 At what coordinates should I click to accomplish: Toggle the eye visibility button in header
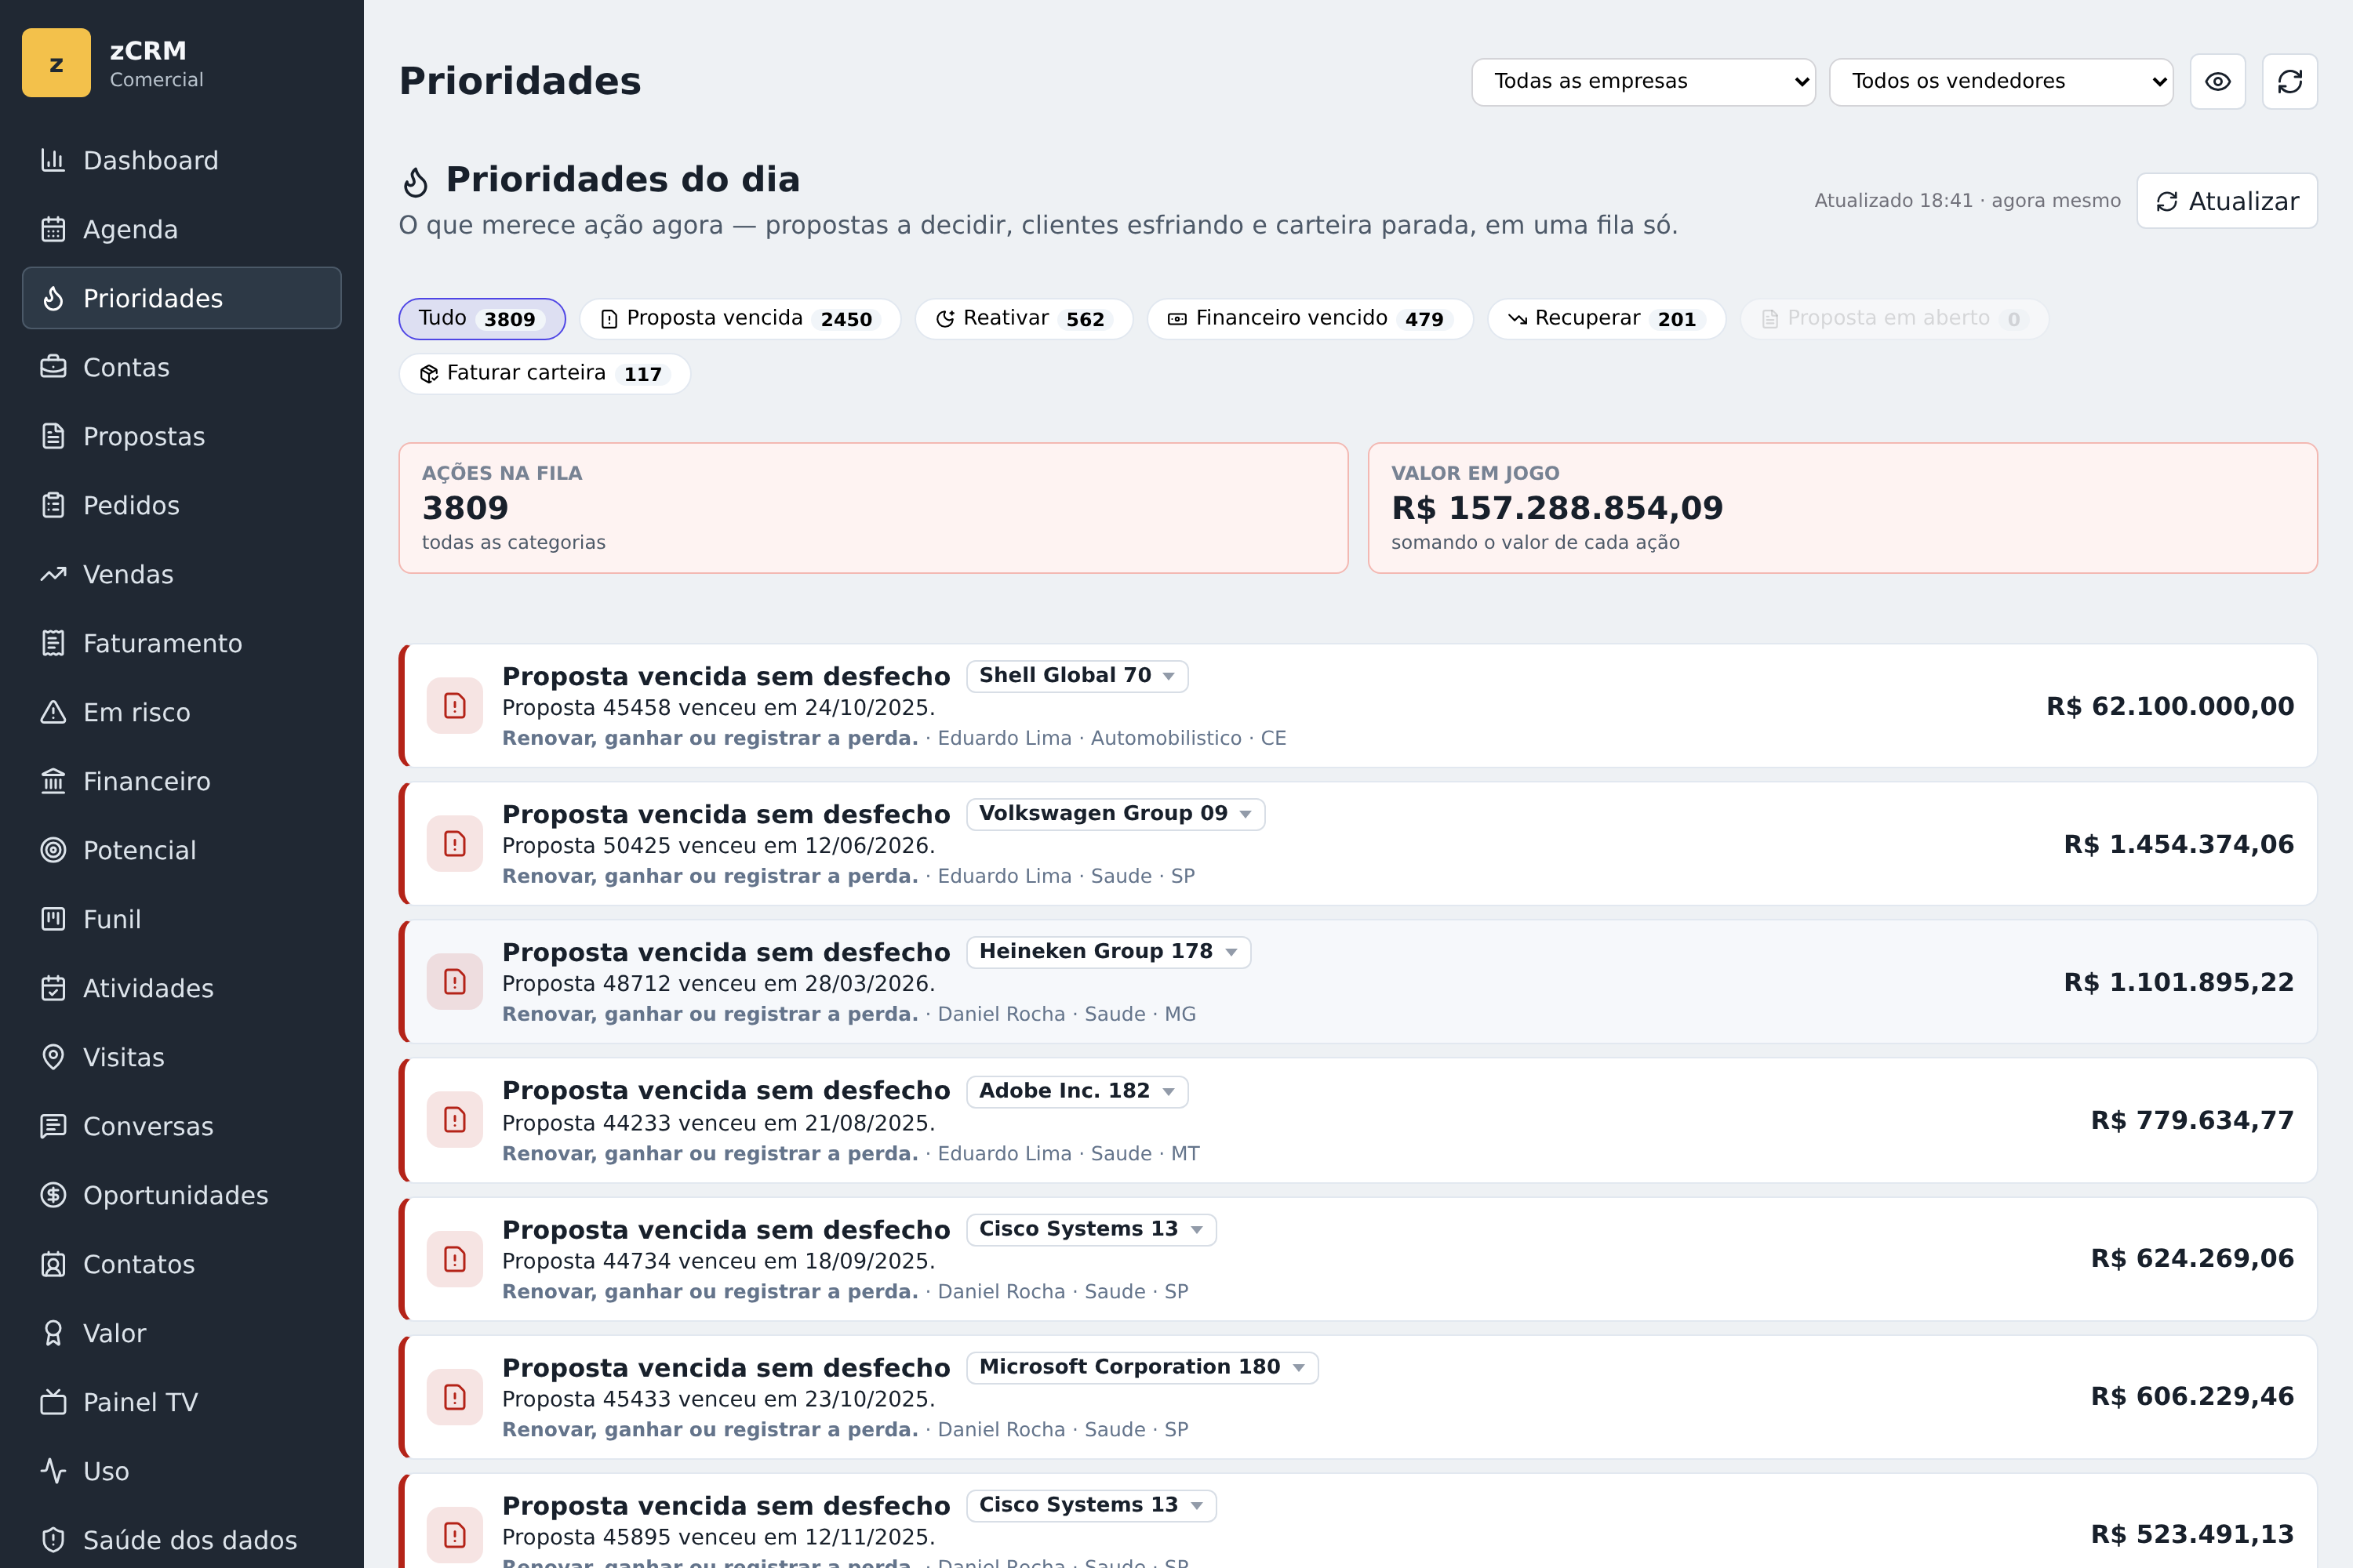[x=2217, y=81]
